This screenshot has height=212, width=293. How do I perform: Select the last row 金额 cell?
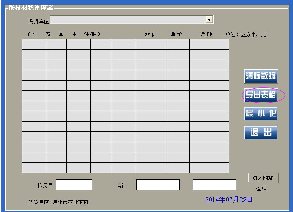click(210, 167)
